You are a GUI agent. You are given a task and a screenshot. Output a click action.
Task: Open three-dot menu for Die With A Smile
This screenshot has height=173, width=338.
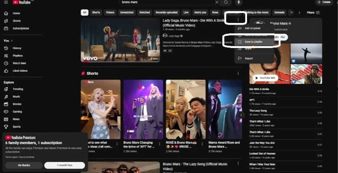pyautogui.click(x=238, y=20)
